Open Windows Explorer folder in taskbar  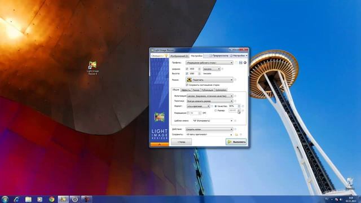(28, 199)
